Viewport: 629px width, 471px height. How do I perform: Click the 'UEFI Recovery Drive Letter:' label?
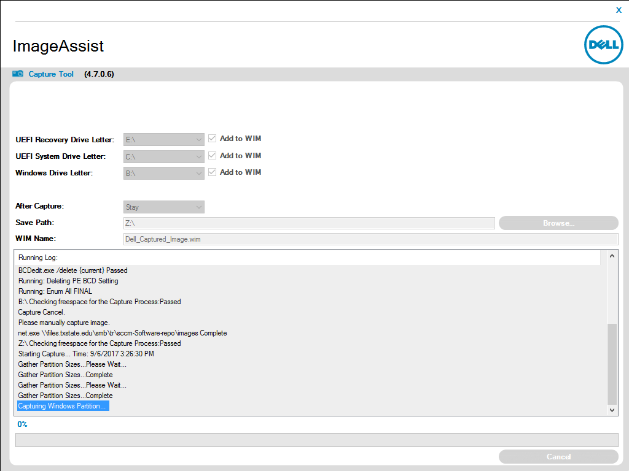[65, 140]
